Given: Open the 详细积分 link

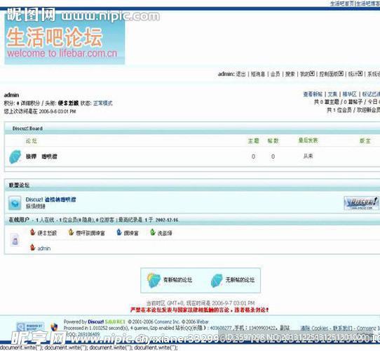Looking at the screenshot, I should [30, 103].
